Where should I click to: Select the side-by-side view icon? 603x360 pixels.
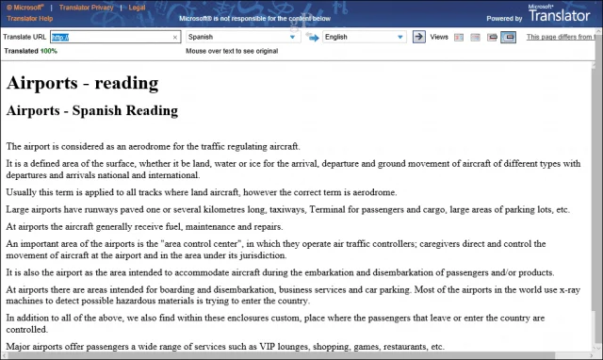pos(459,38)
